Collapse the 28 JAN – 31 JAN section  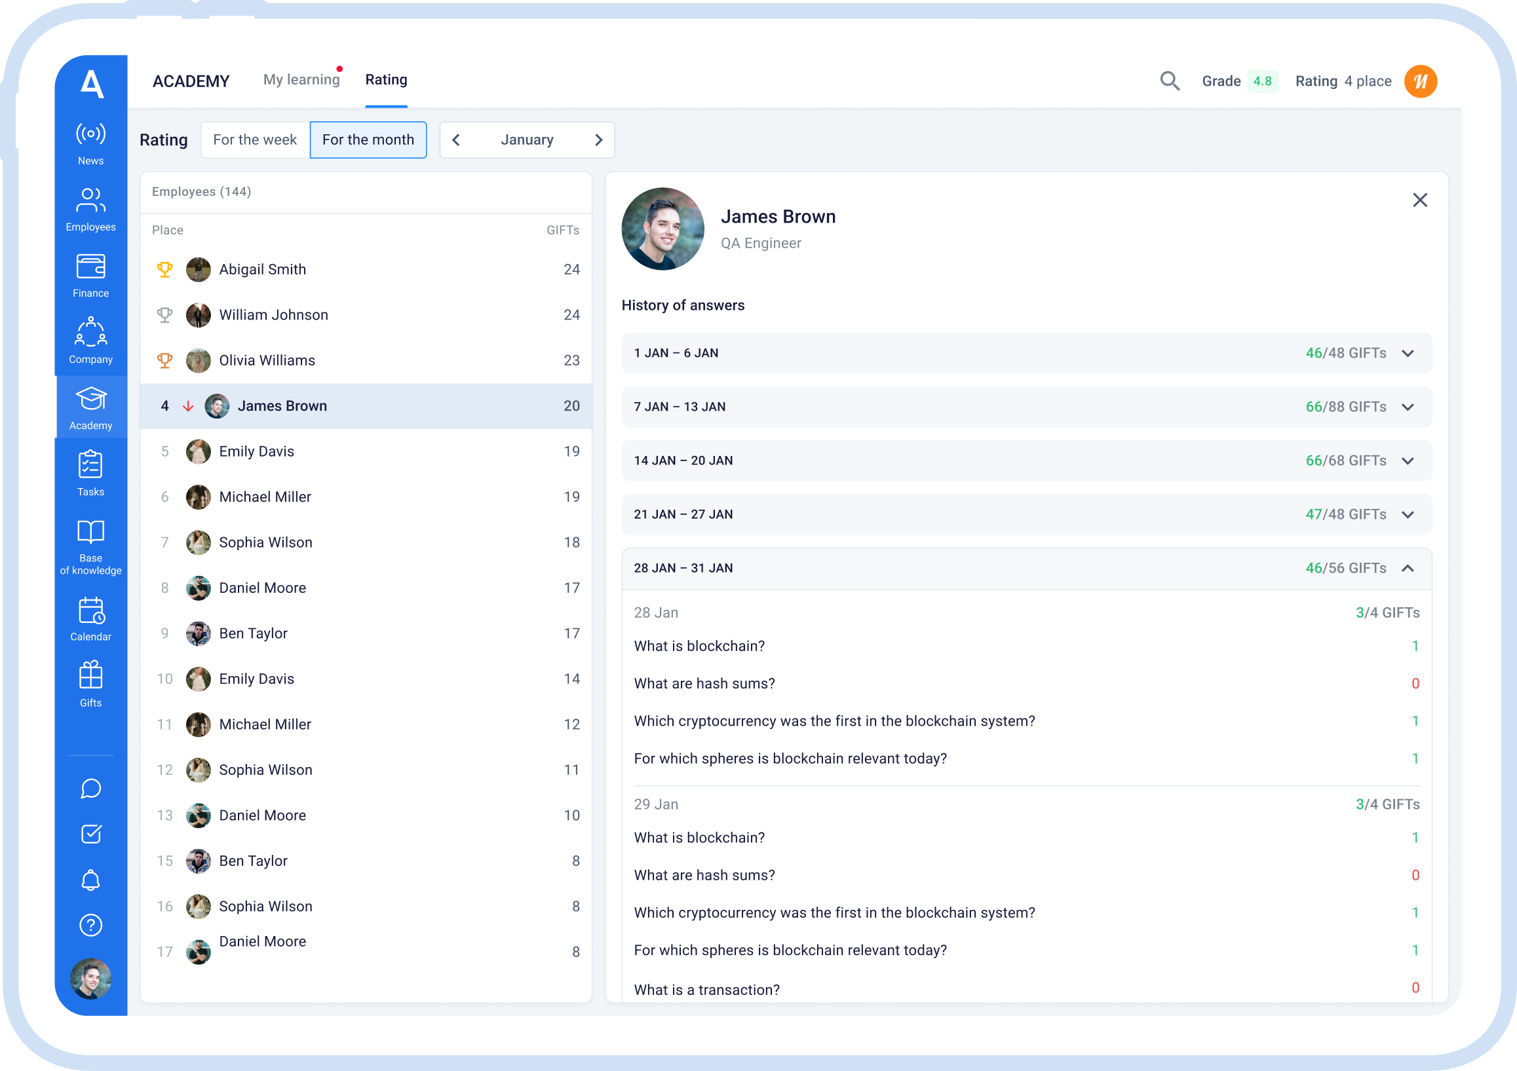[1408, 569]
